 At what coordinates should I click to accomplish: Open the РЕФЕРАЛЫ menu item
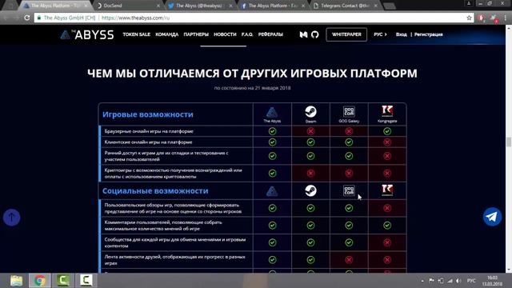270,34
